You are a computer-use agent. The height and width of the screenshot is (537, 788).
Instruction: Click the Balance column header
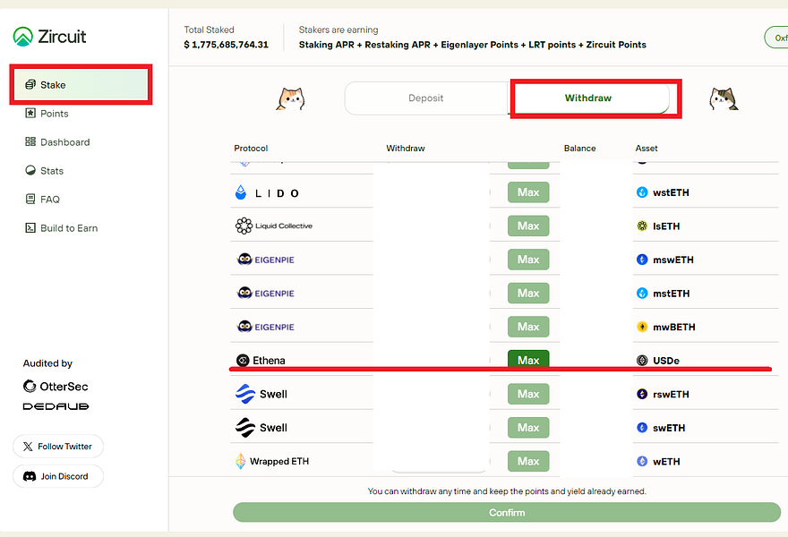[579, 149]
